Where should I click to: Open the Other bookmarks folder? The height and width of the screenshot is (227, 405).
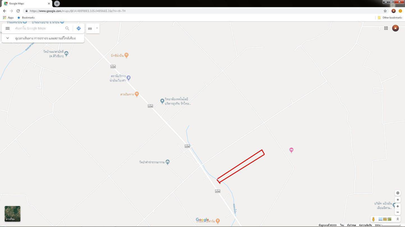(x=390, y=18)
